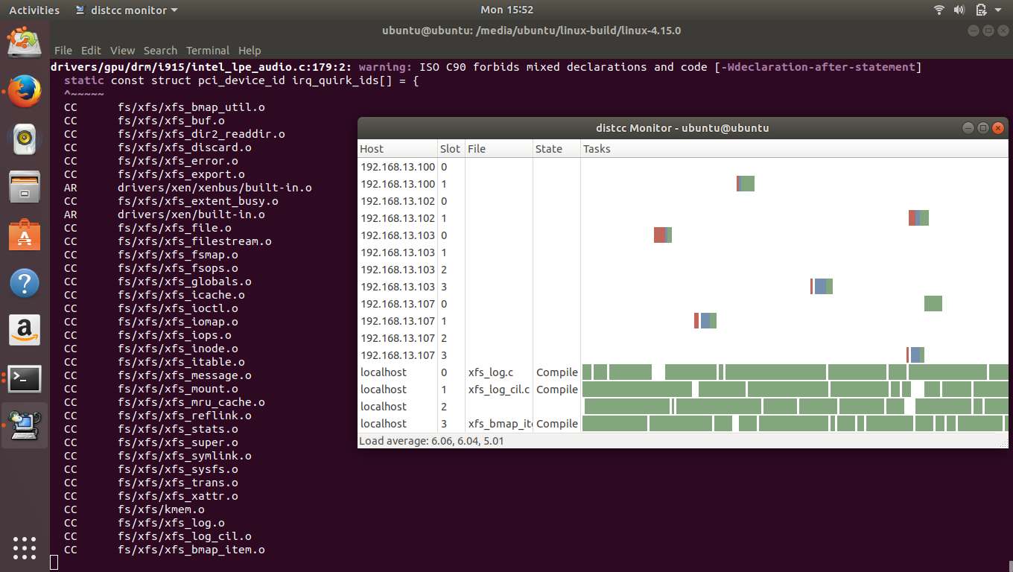The height and width of the screenshot is (572, 1013).
Task: Open the volume indicator in top bar
Action: pos(959,10)
